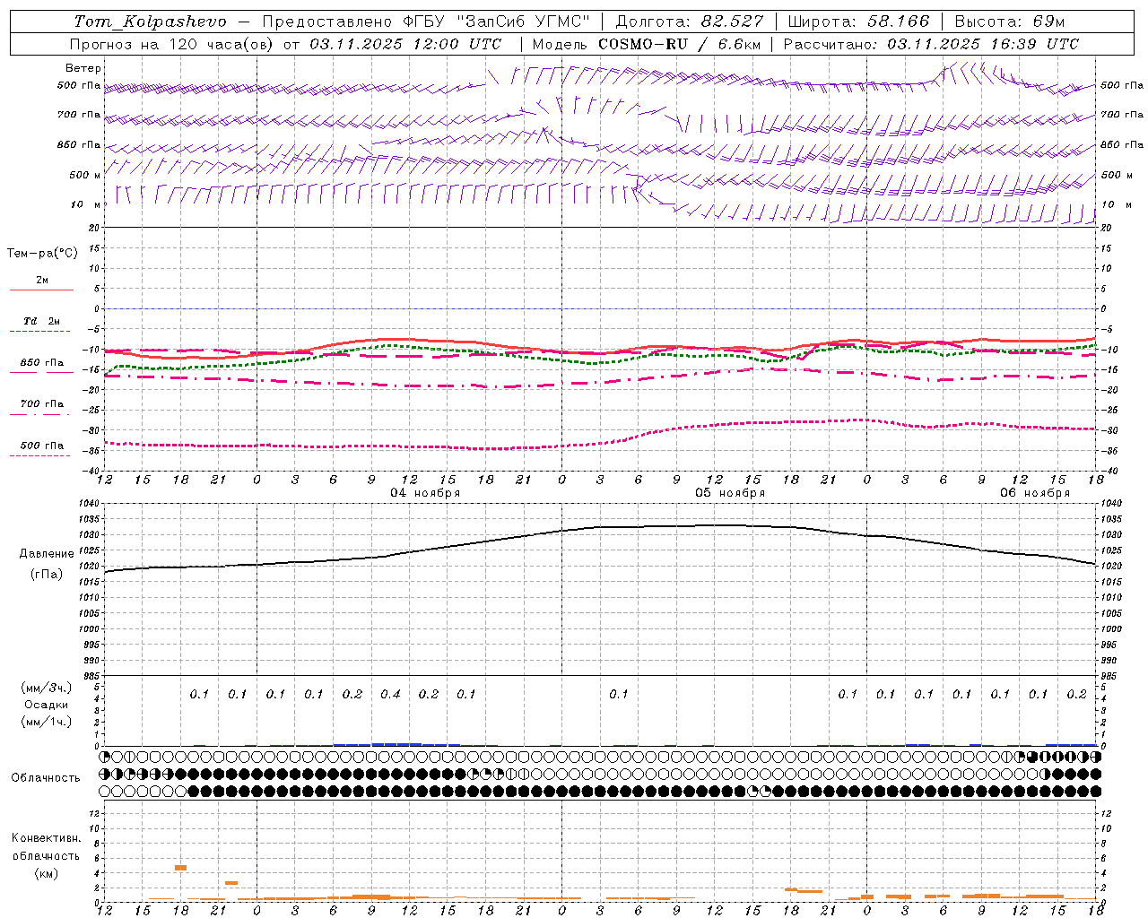Image resolution: width=1148 pixels, height=918 pixels.
Task: Click the 'Модель COSMO-RU / 6.6км' label
Action: [x=647, y=44]
